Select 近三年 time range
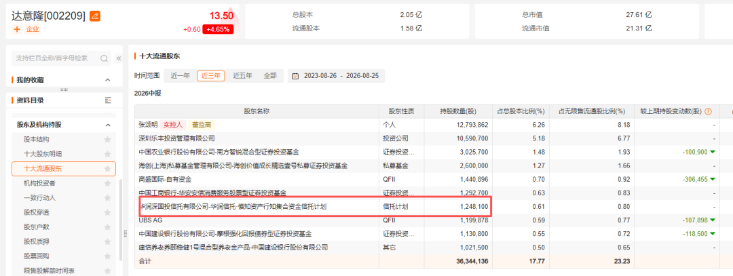The image size is (733, 276). point(211,76)
